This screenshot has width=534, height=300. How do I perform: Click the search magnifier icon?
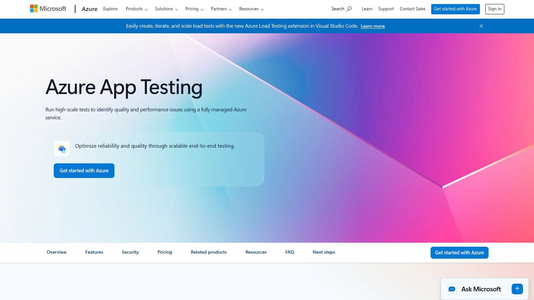pyautogui.click(x=349, y=9)
